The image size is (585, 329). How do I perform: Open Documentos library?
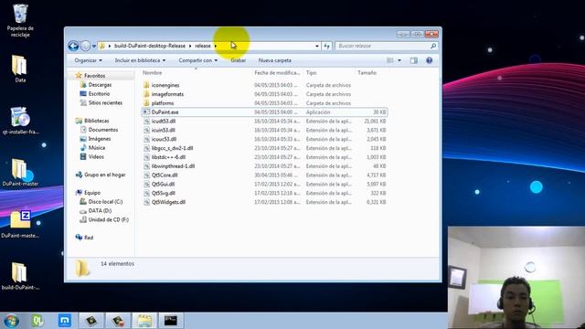coord(103,130)
